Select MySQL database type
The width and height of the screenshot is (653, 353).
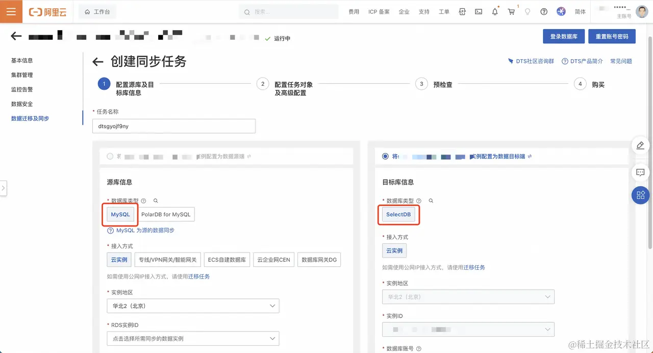120,214
